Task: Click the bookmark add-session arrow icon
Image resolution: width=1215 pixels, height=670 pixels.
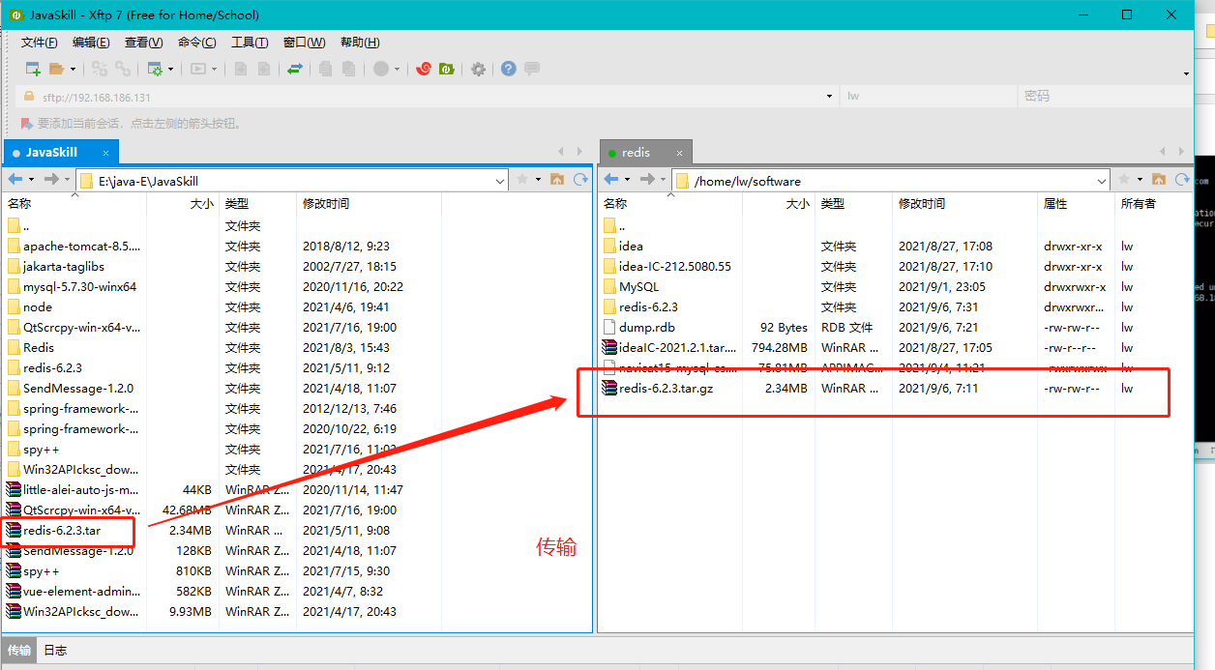Action: click(x=26, y=124)
